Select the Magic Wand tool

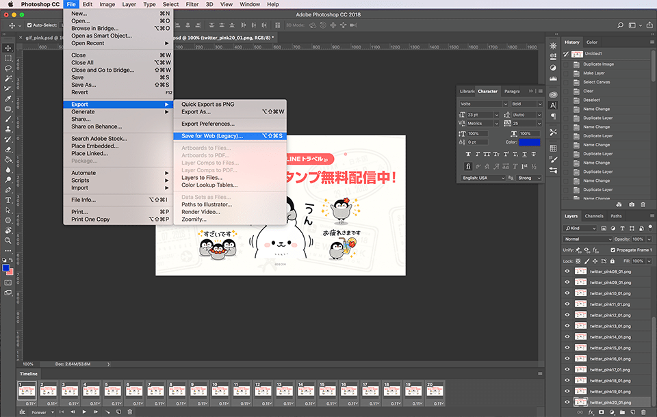[8, 79]
